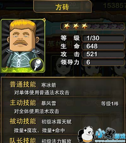Viewport: 126px width, 143px height.
Task: Select the 攻击 521 stat field
Action: click(x=103, y=54)
